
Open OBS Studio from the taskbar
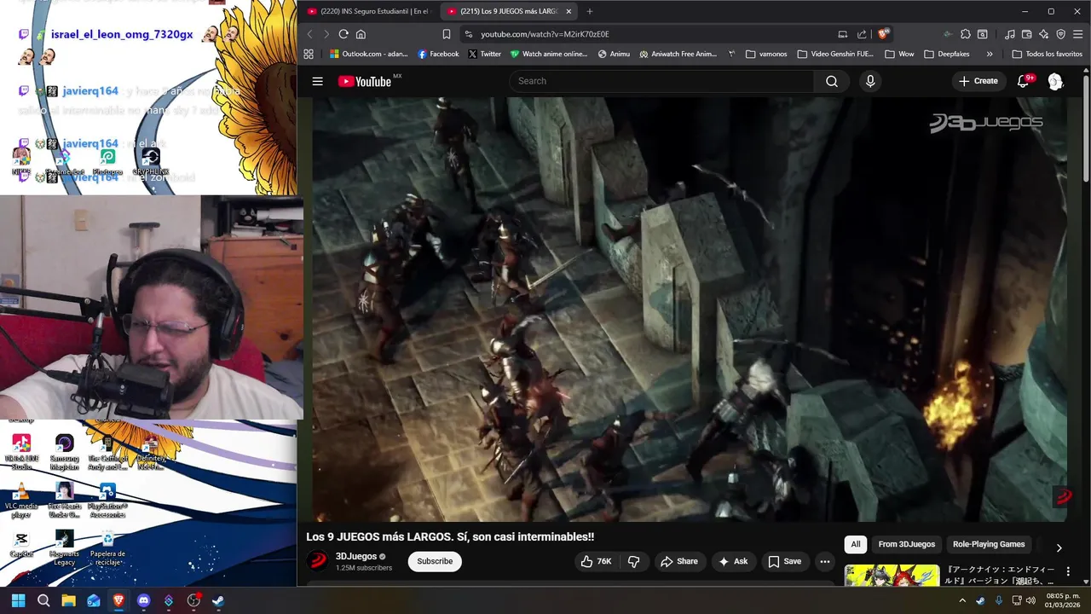pyautogui.click(x=193, y=600)
